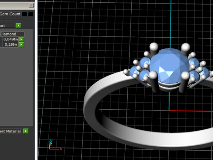Click the XYZ axis indicator

pos(55,145)
